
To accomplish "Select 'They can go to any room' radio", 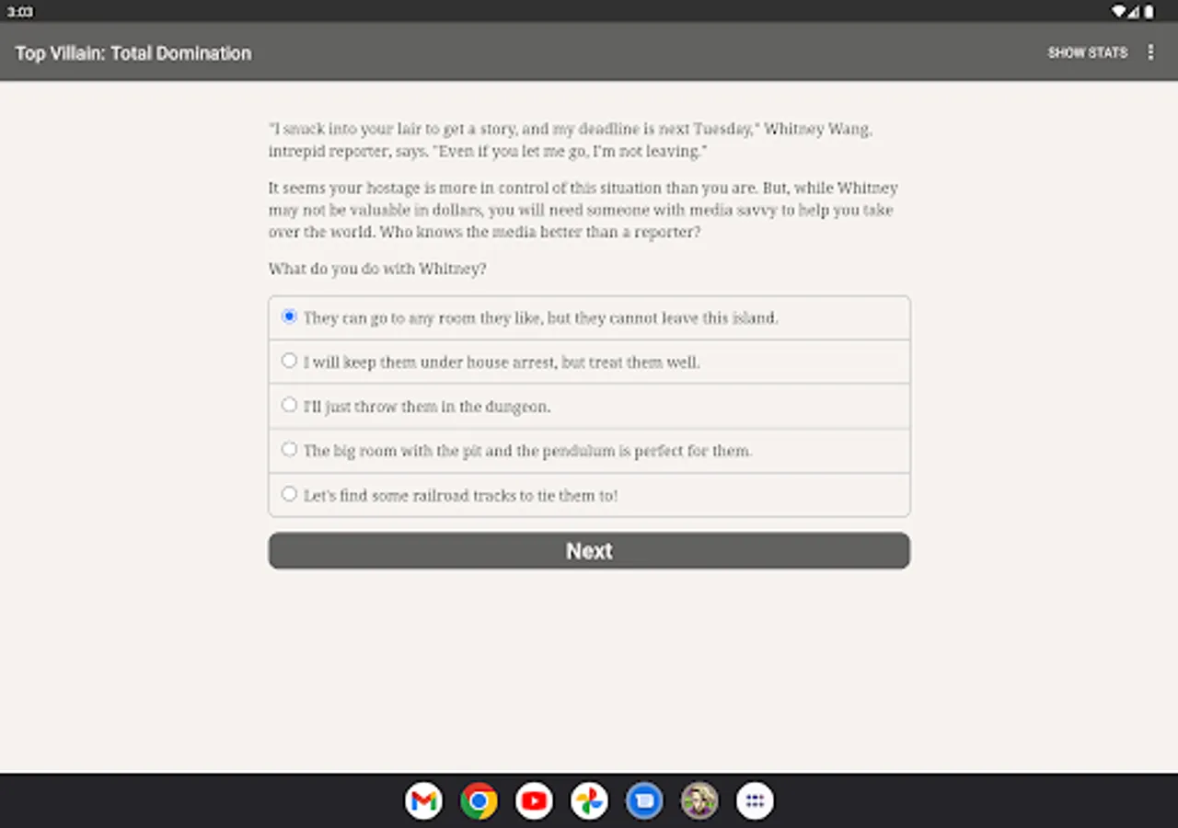I will pos(289,316).
